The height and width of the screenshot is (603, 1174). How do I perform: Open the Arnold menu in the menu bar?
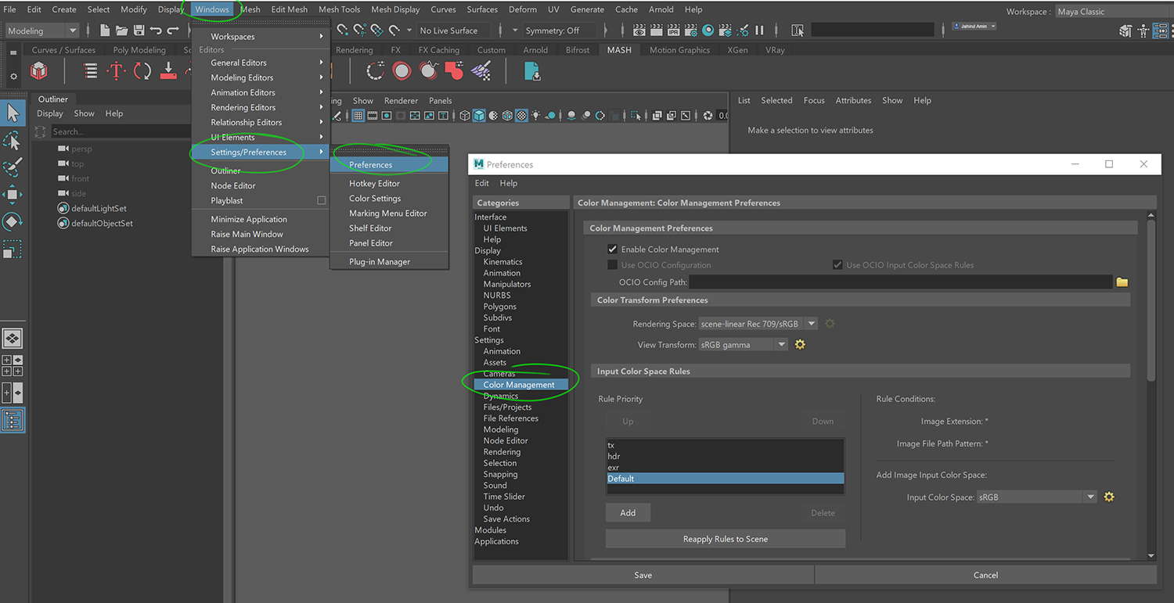661,9
